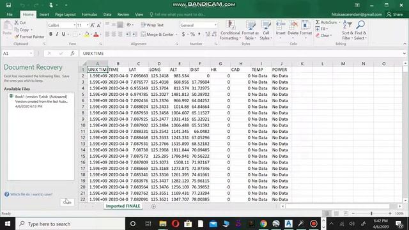
Task: Click the Save icon in the title bar
Action: point(8,5)
